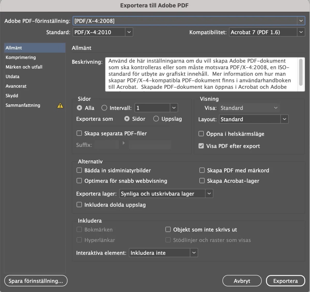The height and width of the screenshot is (292, 310).
Task: Check Skapa Acrobat-lager option
Action: click(202, 181)
